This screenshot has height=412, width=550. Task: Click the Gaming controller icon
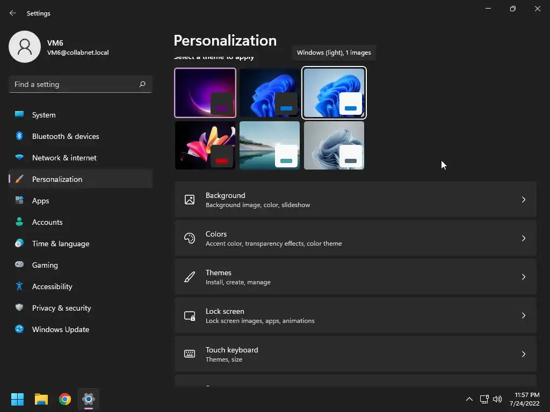(x=19, y=264)
